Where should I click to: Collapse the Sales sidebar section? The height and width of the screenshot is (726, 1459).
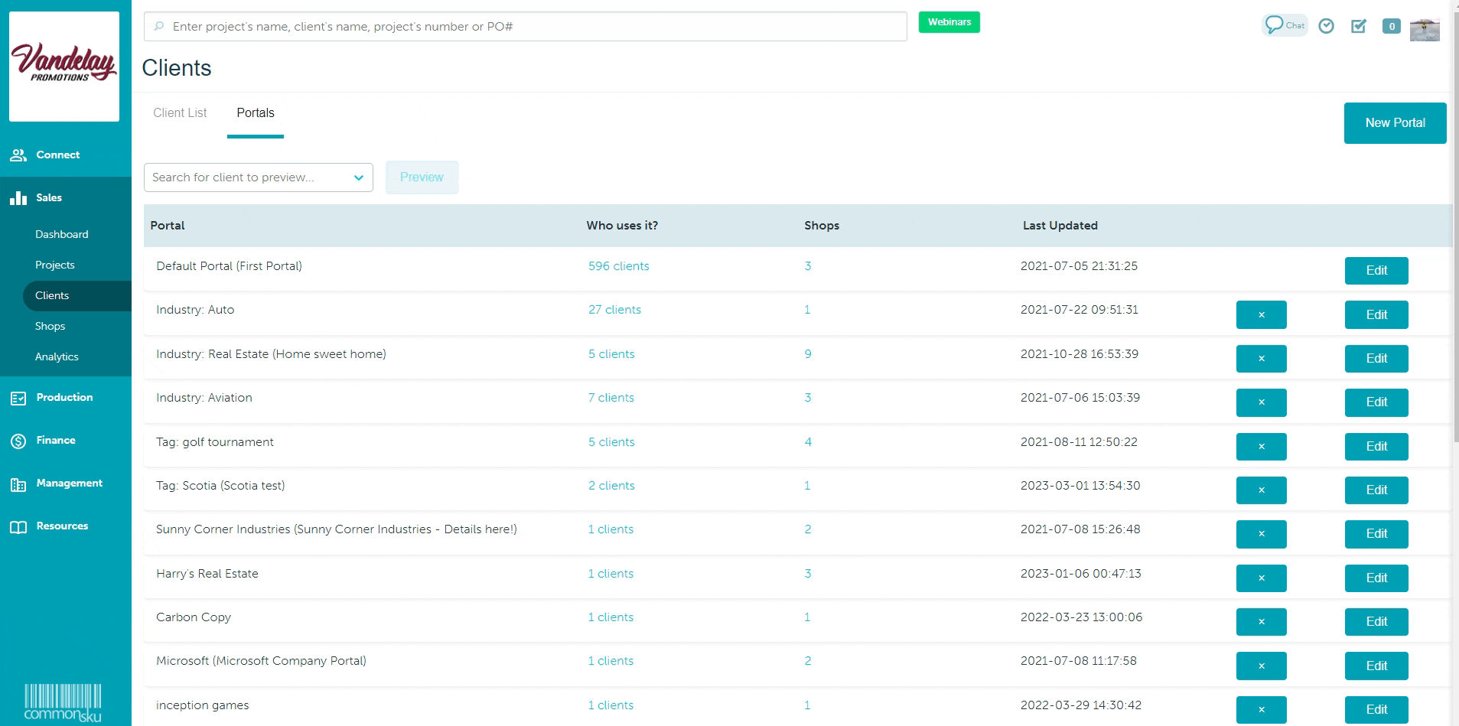pyautogui.click(x=49, y=198)
